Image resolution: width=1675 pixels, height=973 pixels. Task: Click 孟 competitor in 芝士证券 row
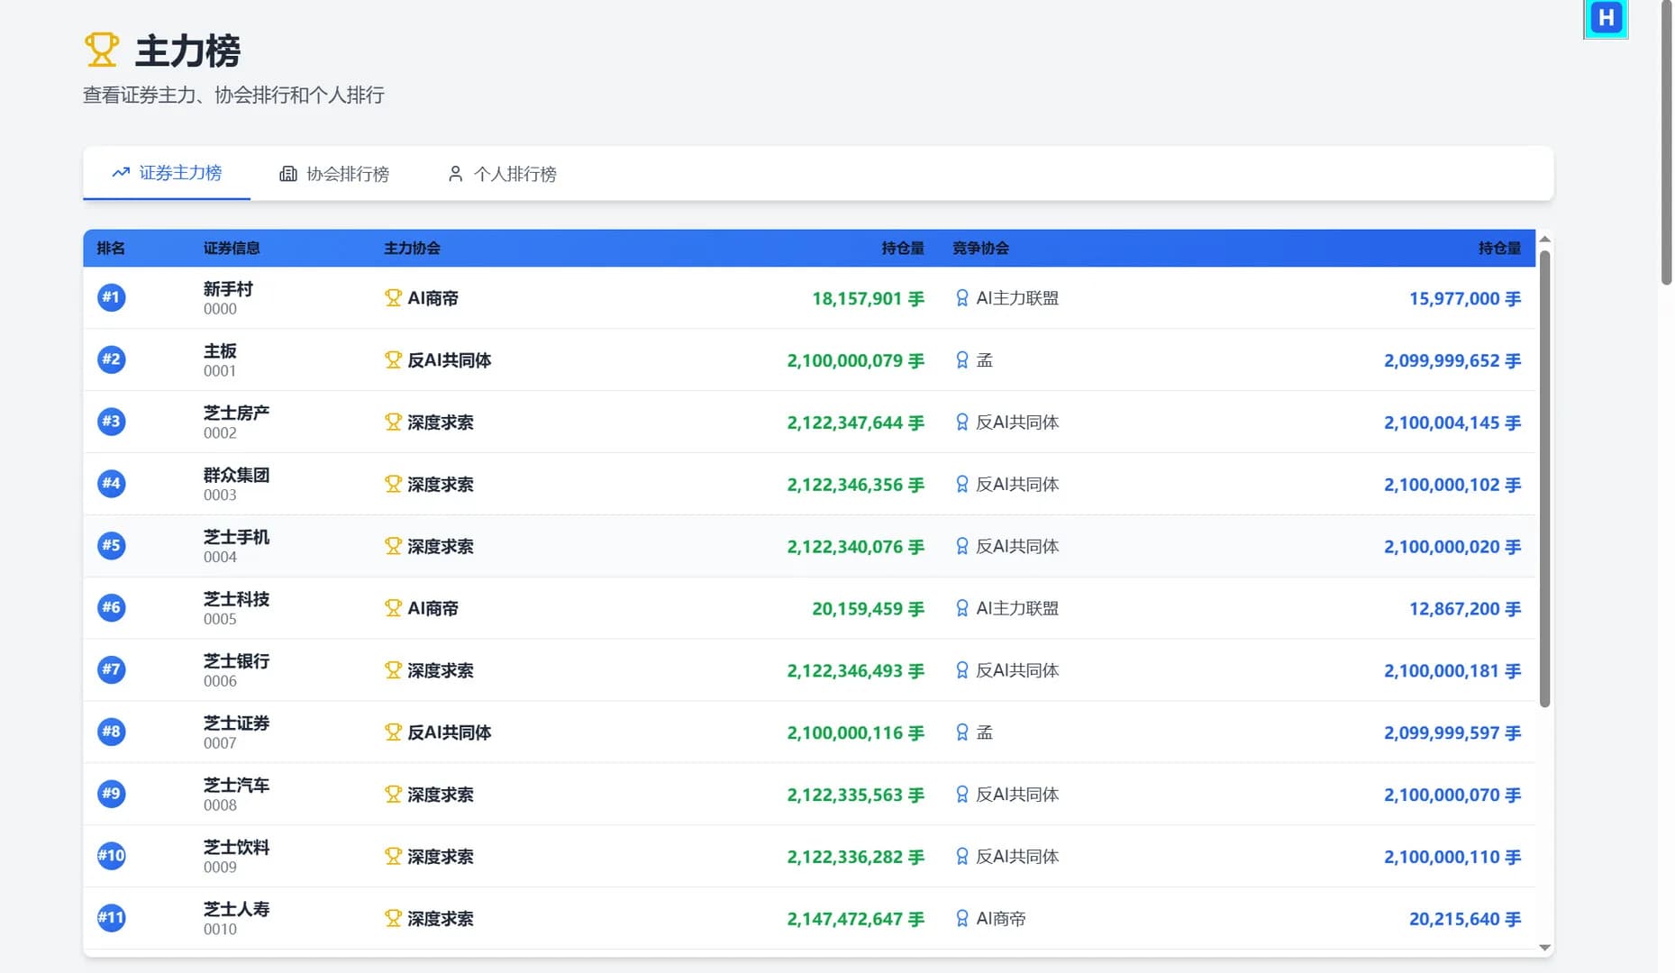pos(985,732)
